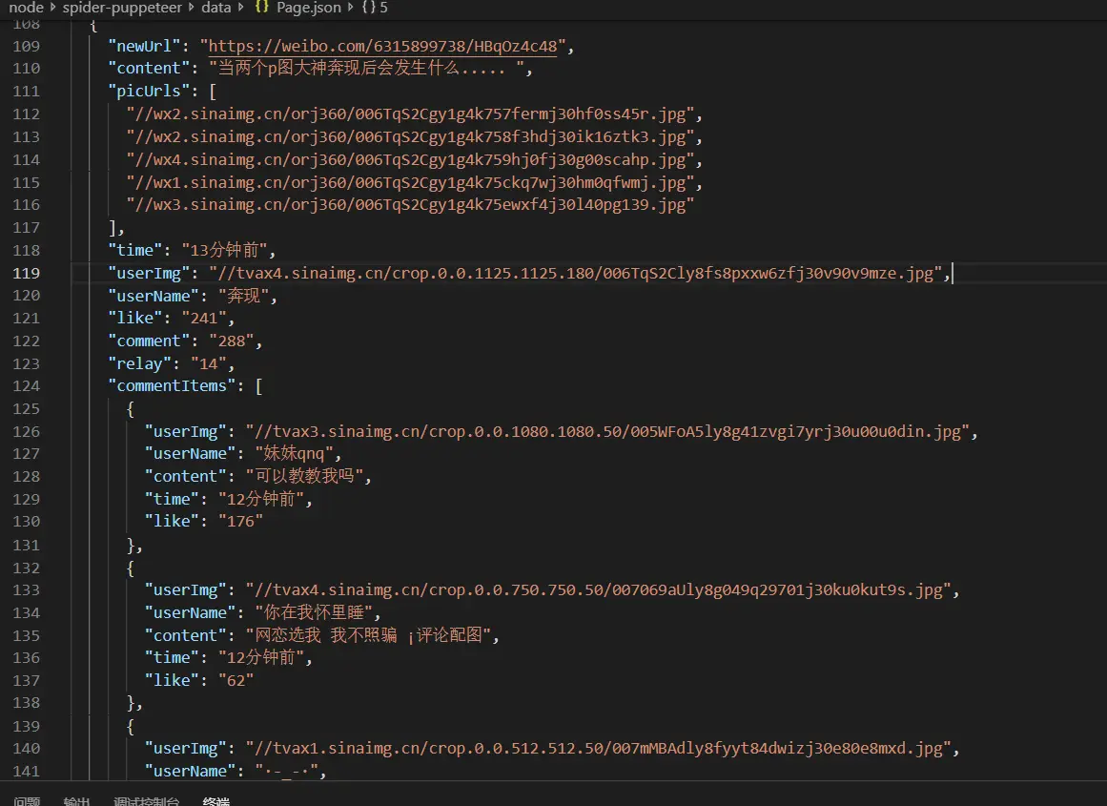The width and height of the screenshot is (1107, 806).
Task: Switch to the 问题 panel tab
Action: (x=27, y=800)
